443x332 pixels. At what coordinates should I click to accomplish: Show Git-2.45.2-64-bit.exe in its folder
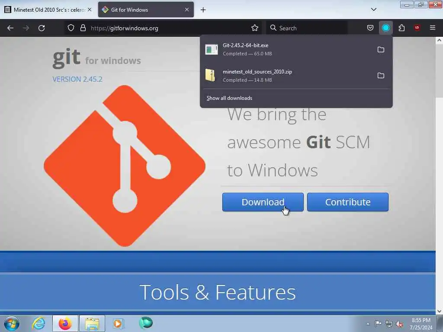[x=381, y=50]
